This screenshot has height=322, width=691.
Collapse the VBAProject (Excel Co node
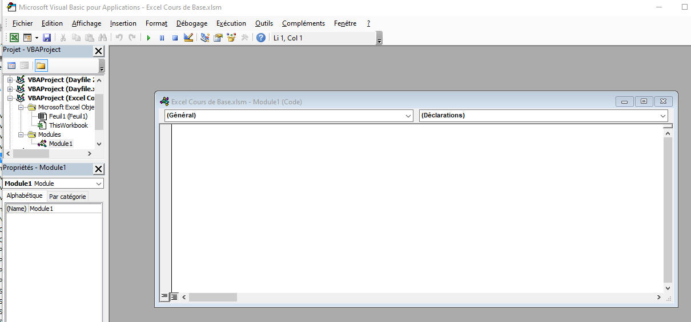pyautogui.click(x=10, y=98)
